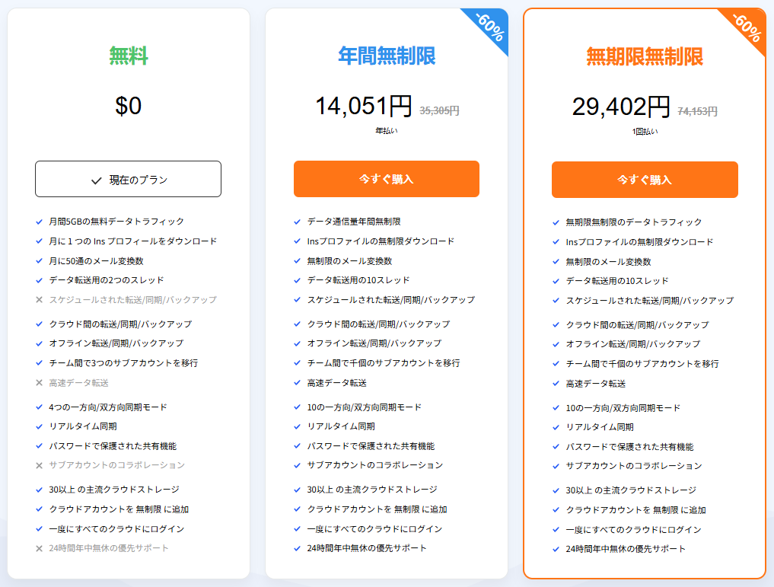
Task: Buy the 年間無制限 plan with 今すぐ購入
Action: coord(386,179)
